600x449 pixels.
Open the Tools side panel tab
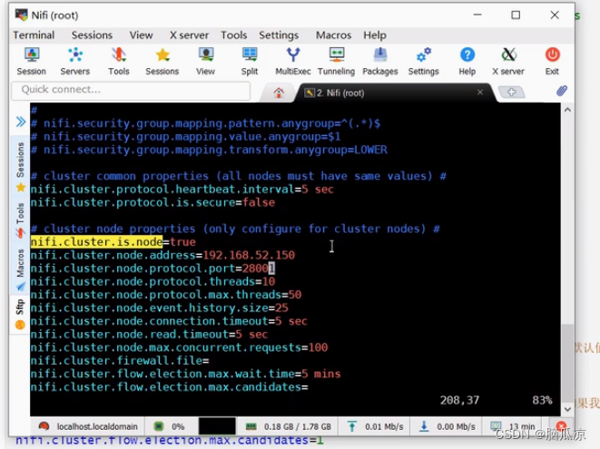(x=20, y=220)
